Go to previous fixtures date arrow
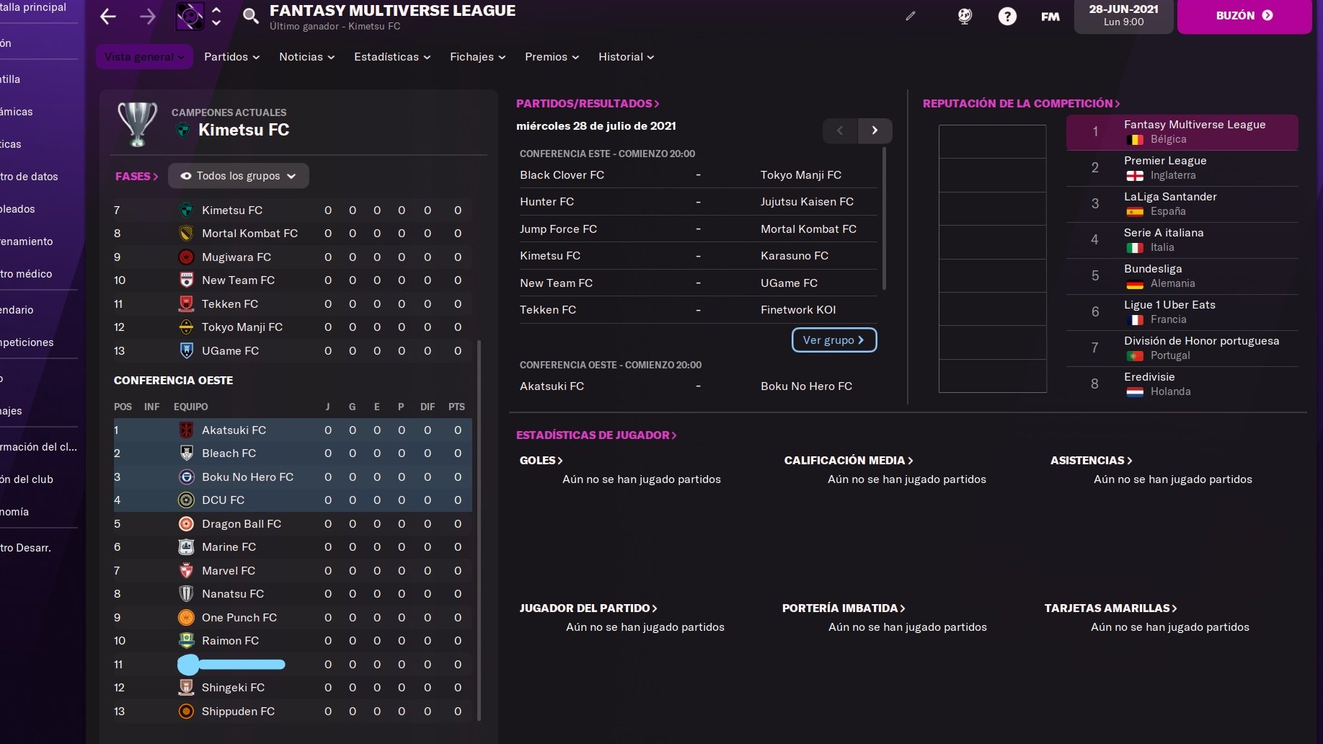Screen dimensions: 1323x744 (x=840, y=130)
